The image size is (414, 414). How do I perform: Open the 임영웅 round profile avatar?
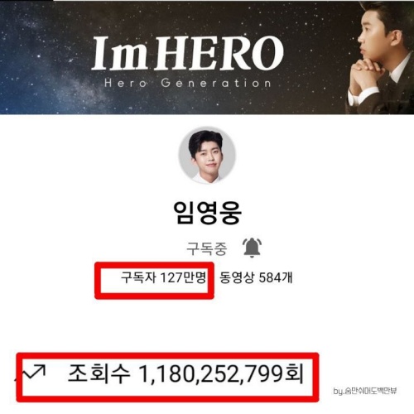(x=207, y=156)
